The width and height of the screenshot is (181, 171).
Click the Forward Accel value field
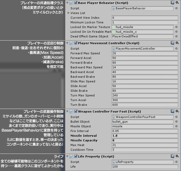pyautogui.click(x=145, y=58)
